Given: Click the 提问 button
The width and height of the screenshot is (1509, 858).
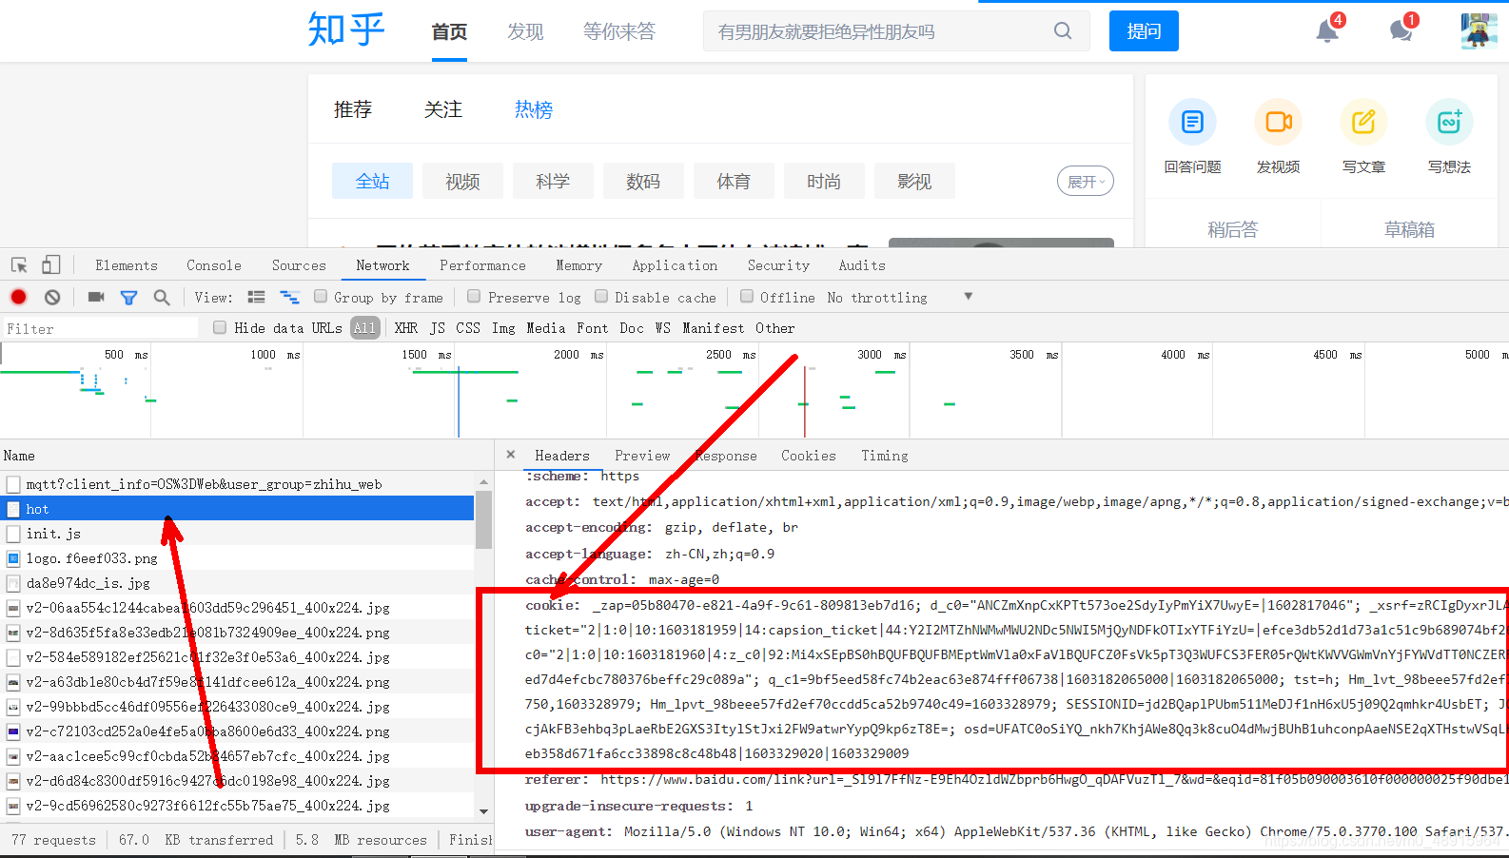Looking at the screenshot, I should point(1144,31).
